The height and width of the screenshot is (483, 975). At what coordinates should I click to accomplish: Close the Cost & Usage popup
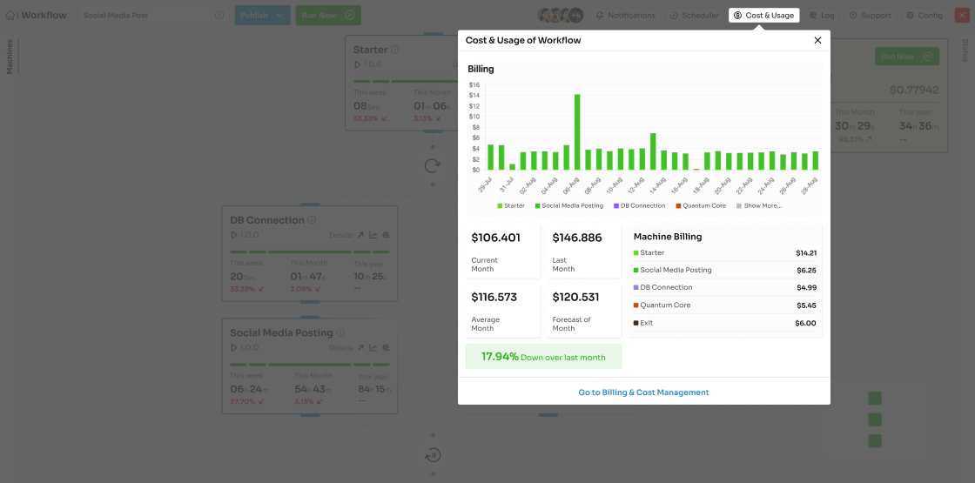tap(817, 40)
